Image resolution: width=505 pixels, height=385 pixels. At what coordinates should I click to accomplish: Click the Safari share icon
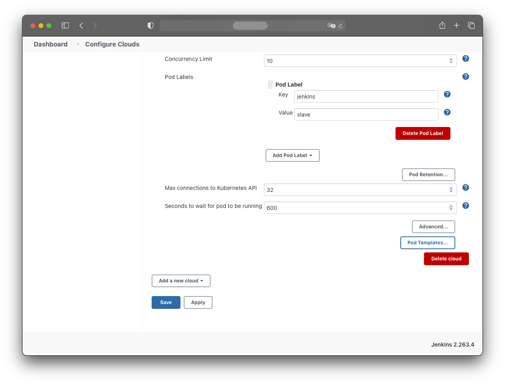coord(442,26)
